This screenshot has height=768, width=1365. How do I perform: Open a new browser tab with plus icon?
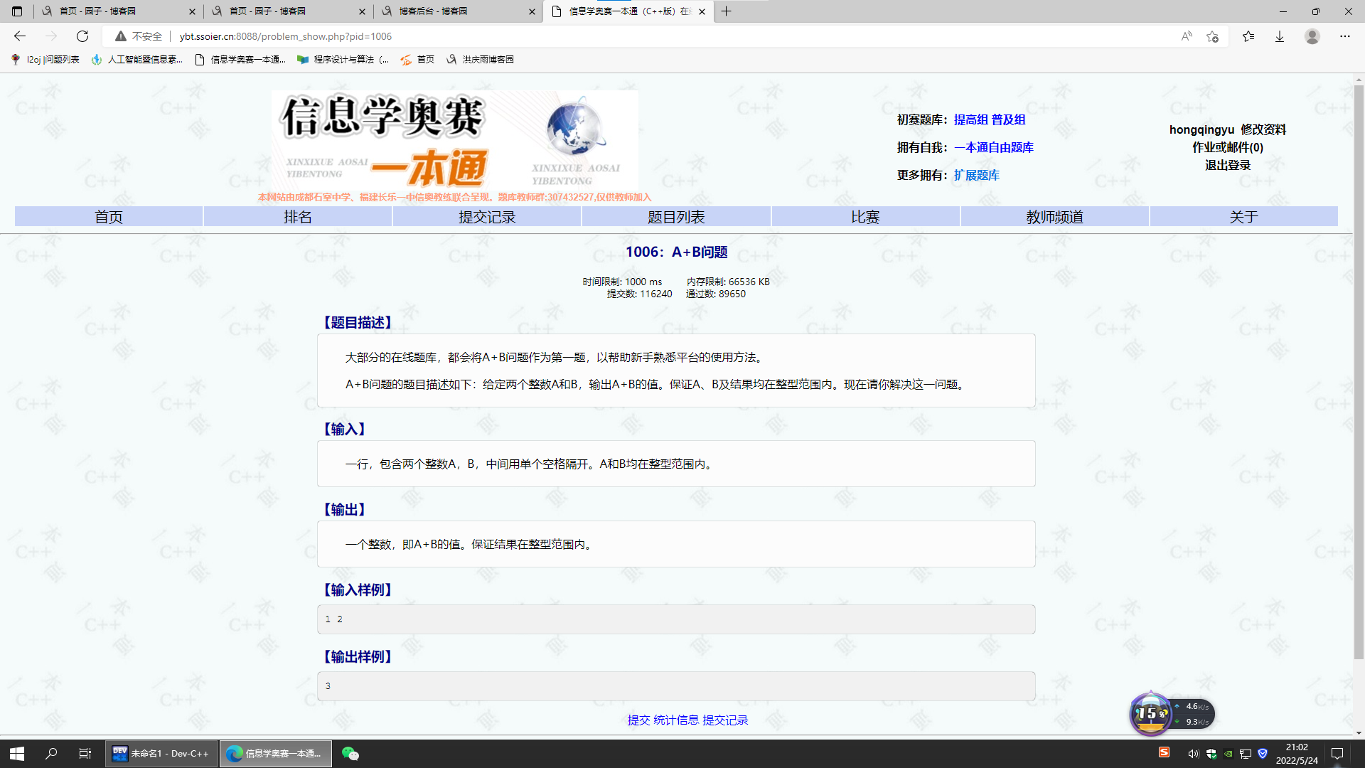point(726,11)
